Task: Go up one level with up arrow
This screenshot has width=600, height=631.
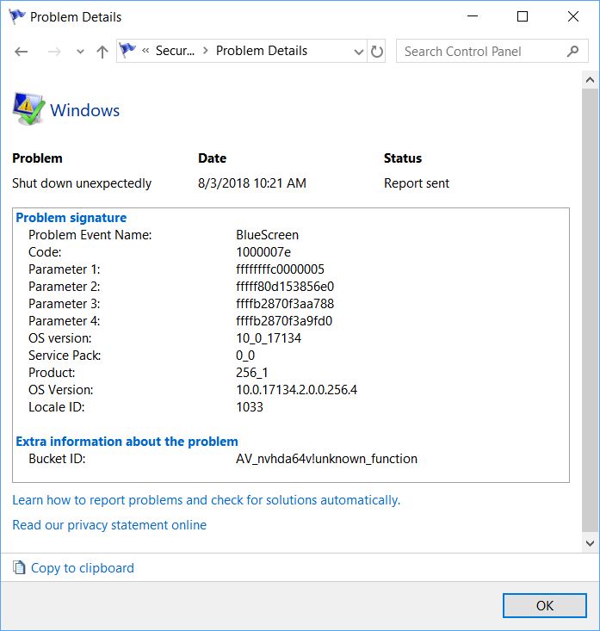Action: (102, 52)
